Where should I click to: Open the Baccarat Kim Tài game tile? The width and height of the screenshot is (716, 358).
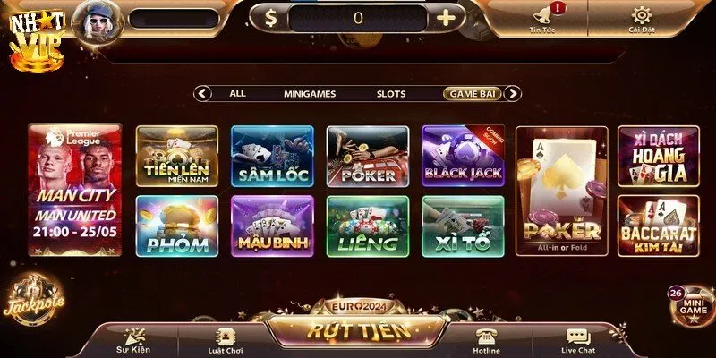(659, 226)
